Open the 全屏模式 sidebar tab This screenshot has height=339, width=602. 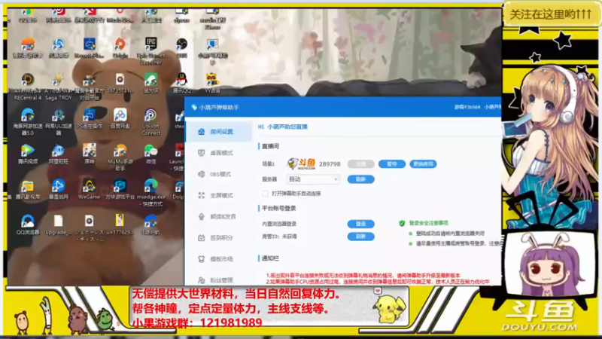tap(218, 195)
